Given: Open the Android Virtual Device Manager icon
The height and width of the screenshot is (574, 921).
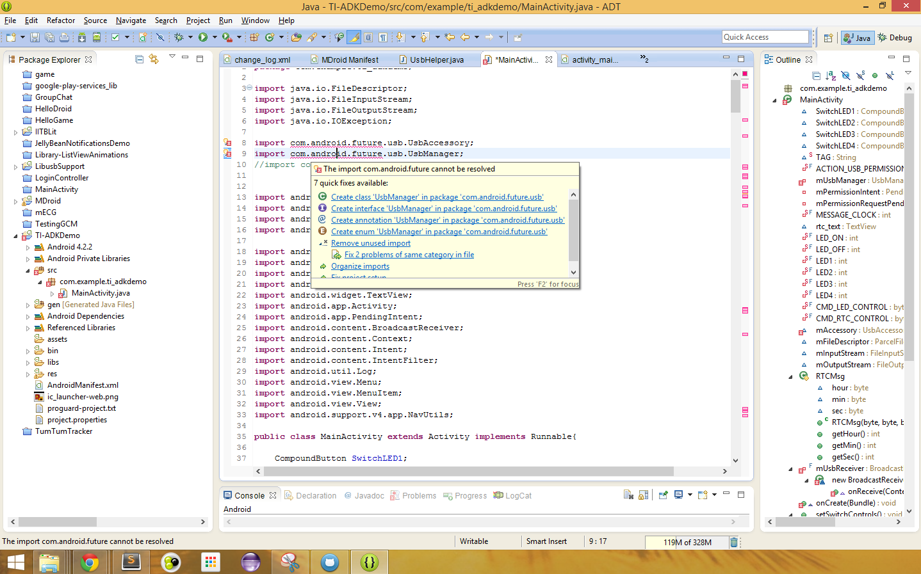Looking at the screenshot, I should (x=97, y=37).
